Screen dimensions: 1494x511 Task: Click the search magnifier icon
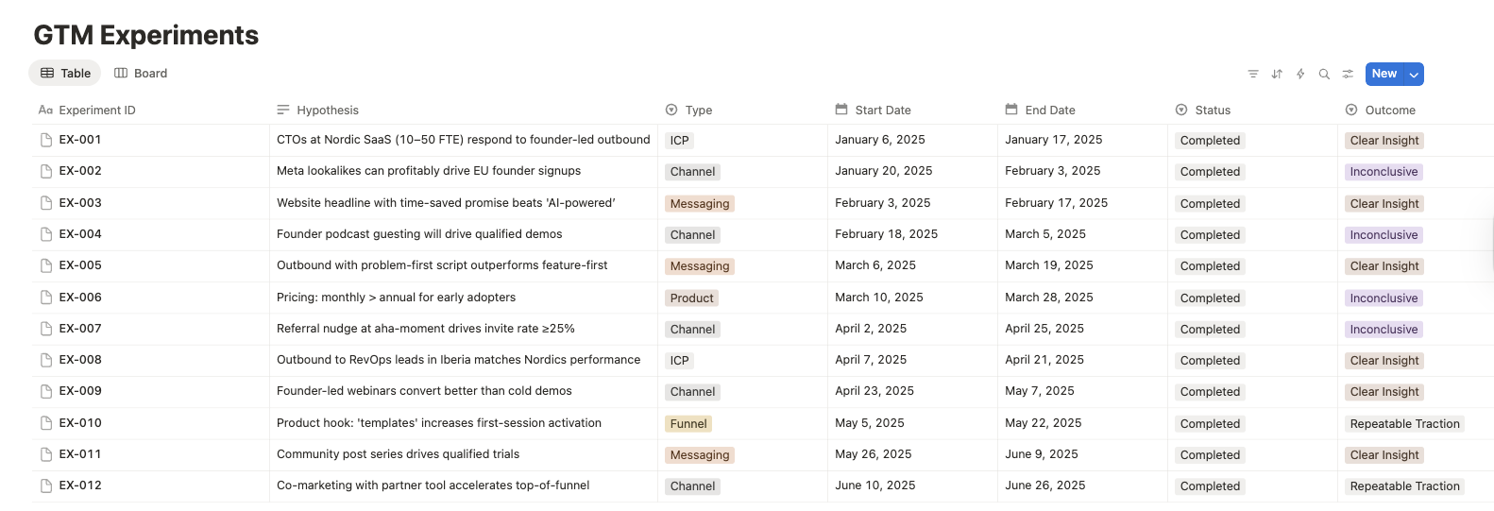[1324, 74]
